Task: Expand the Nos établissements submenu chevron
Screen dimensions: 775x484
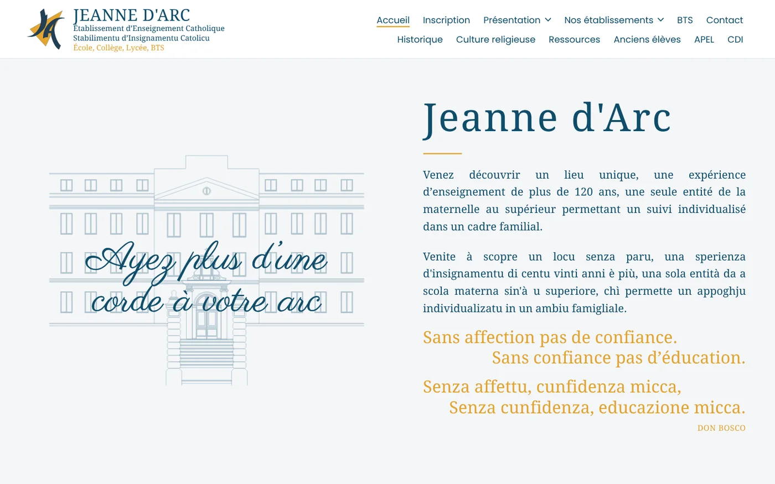Action: point(660,20)
